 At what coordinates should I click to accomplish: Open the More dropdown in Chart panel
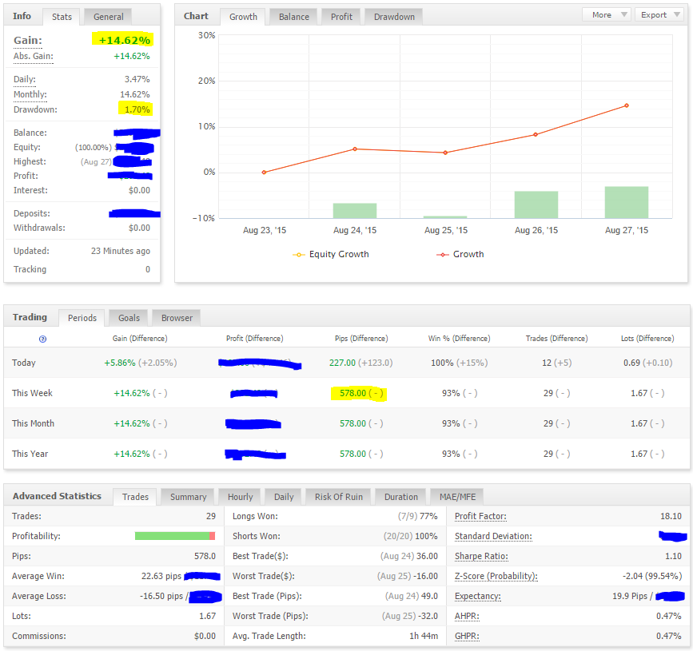[x=607, y=14]
